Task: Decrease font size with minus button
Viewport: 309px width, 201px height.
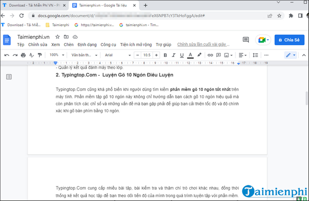Action: click(x=137, y=55)
